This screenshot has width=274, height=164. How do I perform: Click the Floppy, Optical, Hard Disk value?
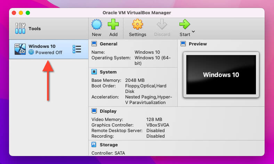146,88
